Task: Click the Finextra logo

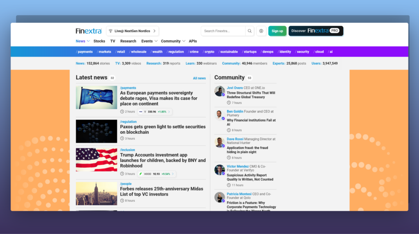Action: pos(88,31)
